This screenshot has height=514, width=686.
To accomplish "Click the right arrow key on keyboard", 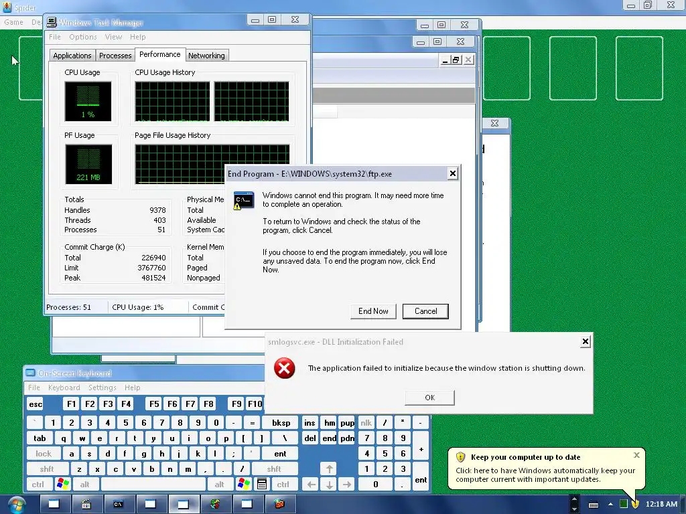I will (x=347, y=485).
